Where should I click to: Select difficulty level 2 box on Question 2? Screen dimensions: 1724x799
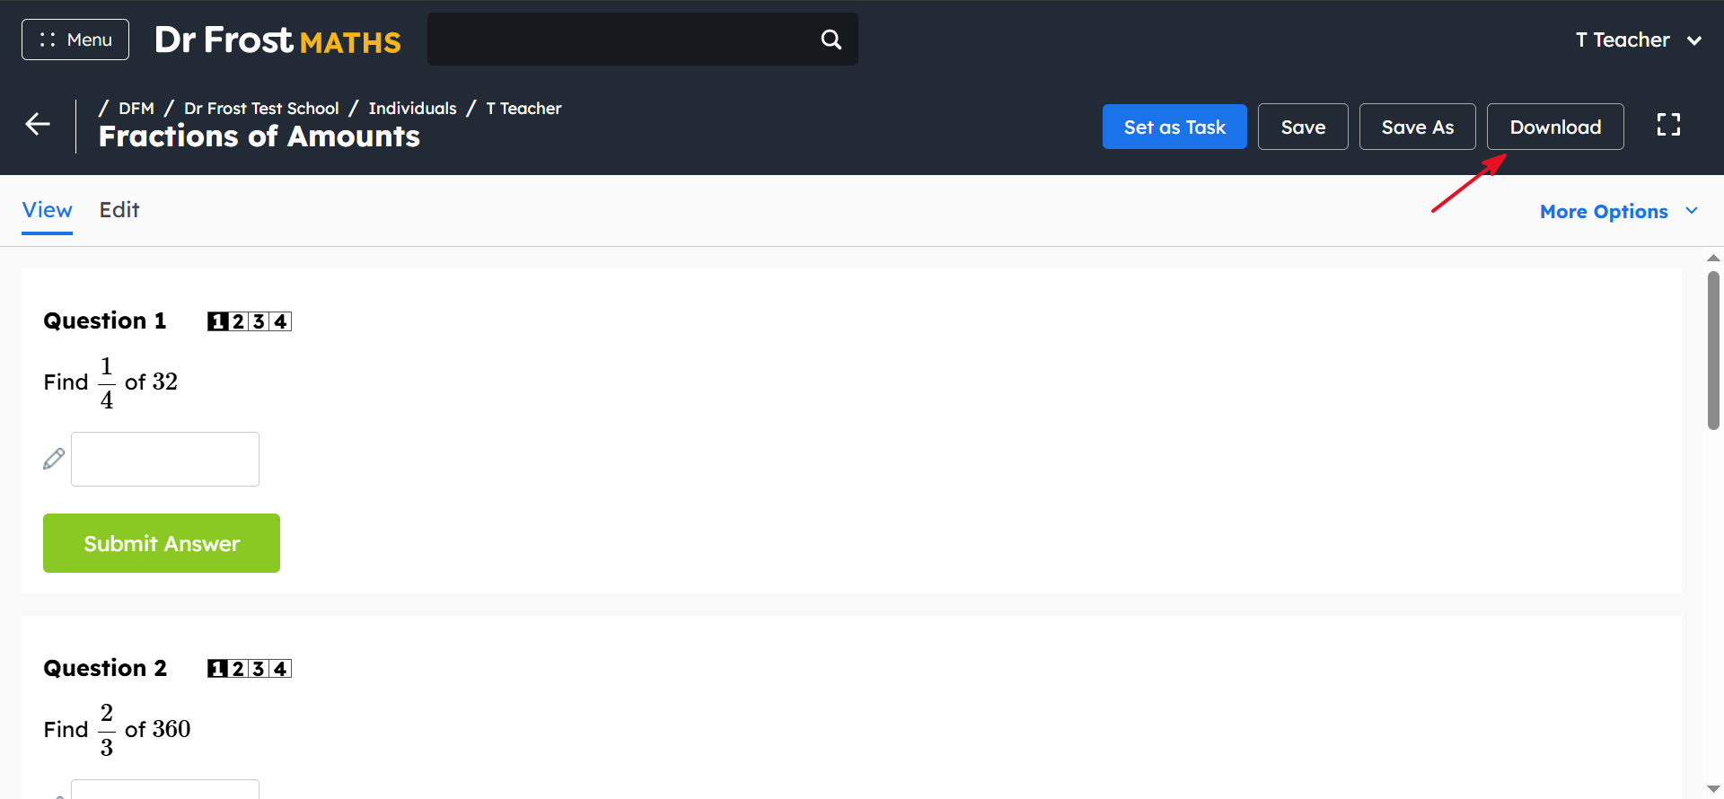(x=238, y=669)
